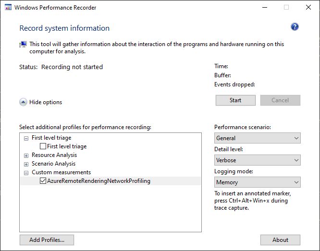Click the grayed Cancel button

[280, 100]
